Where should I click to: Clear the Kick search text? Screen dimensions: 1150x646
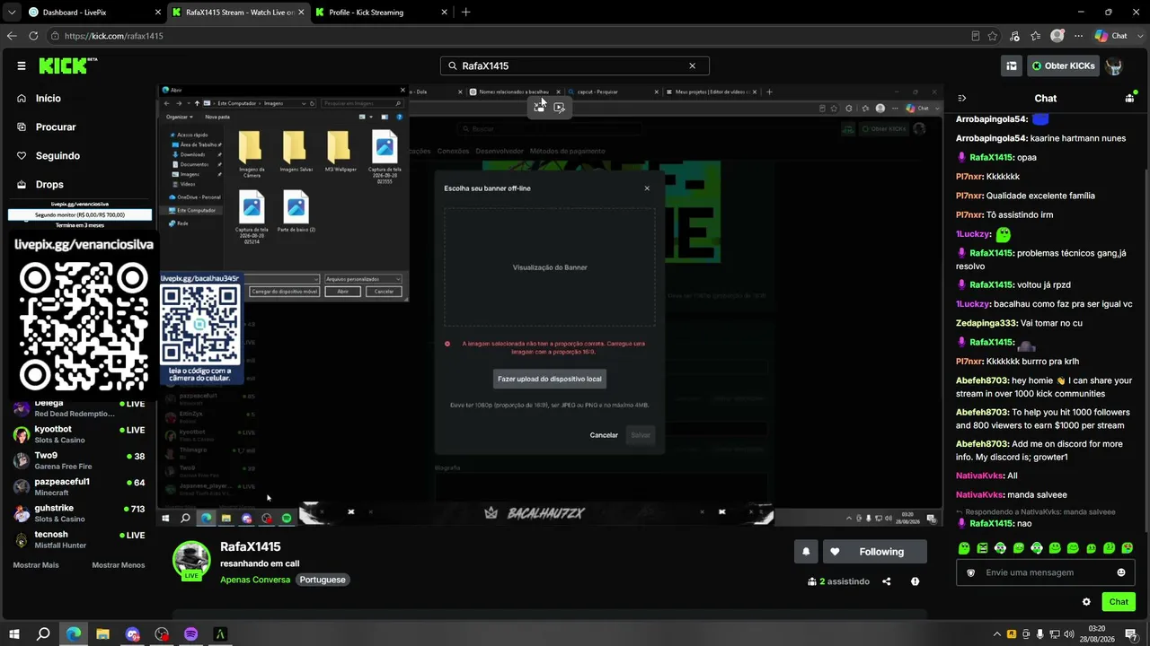(692, 65)
